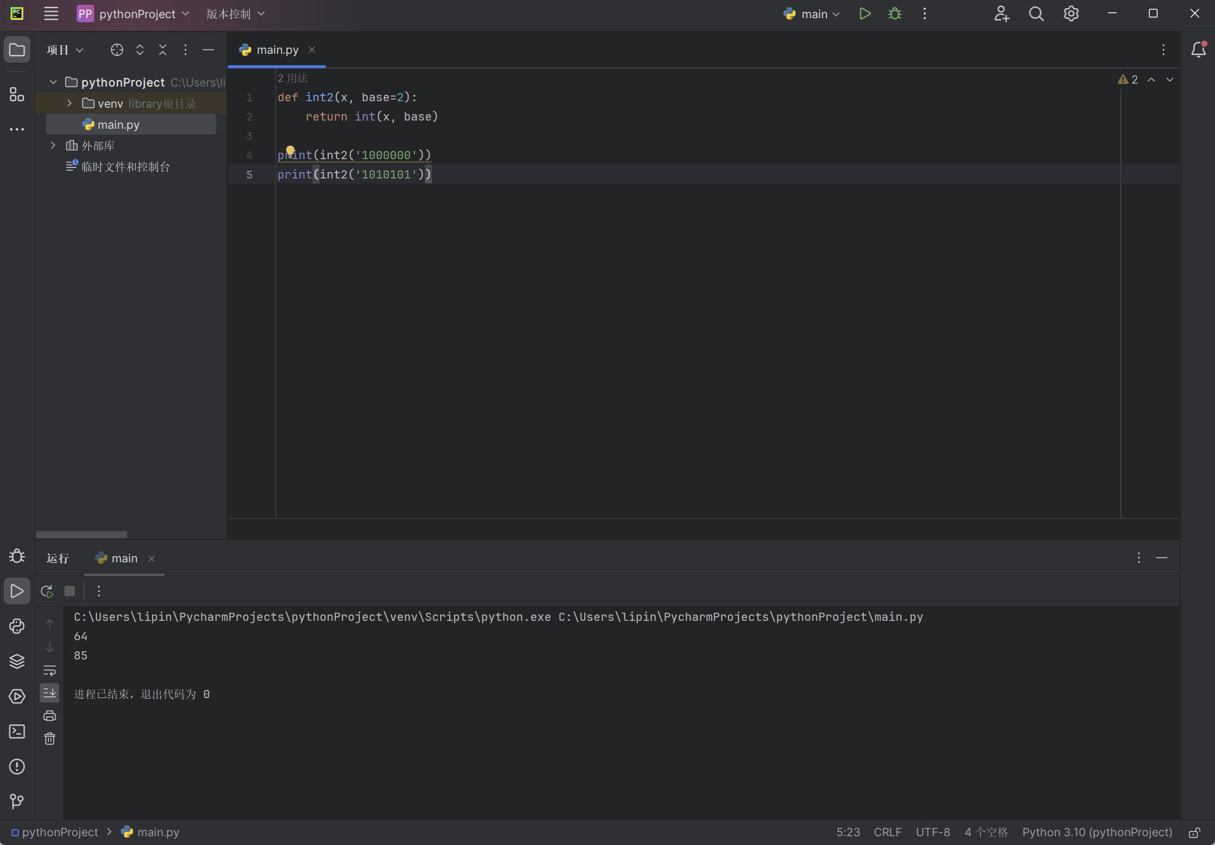Open the Structure tool window icon
The image size is (1215, 845).
click(x=17, y=94)
